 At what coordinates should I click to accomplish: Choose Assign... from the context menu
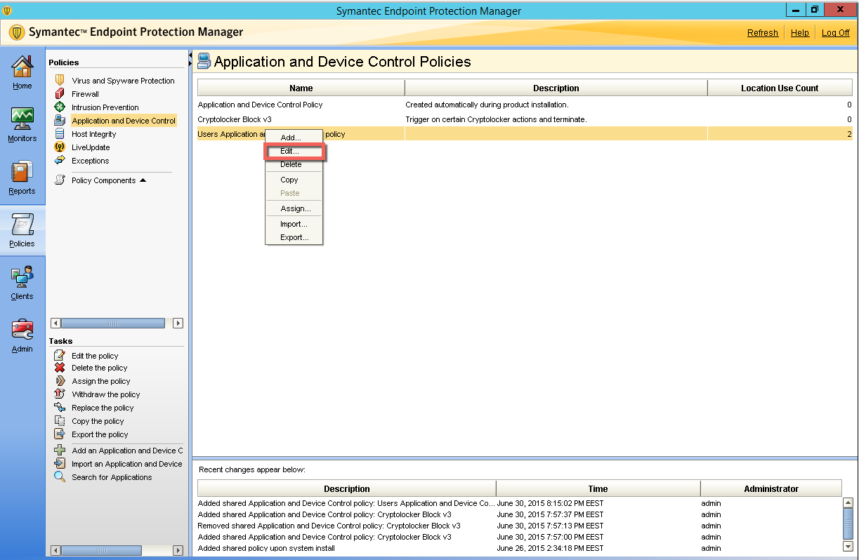[295, 208]
